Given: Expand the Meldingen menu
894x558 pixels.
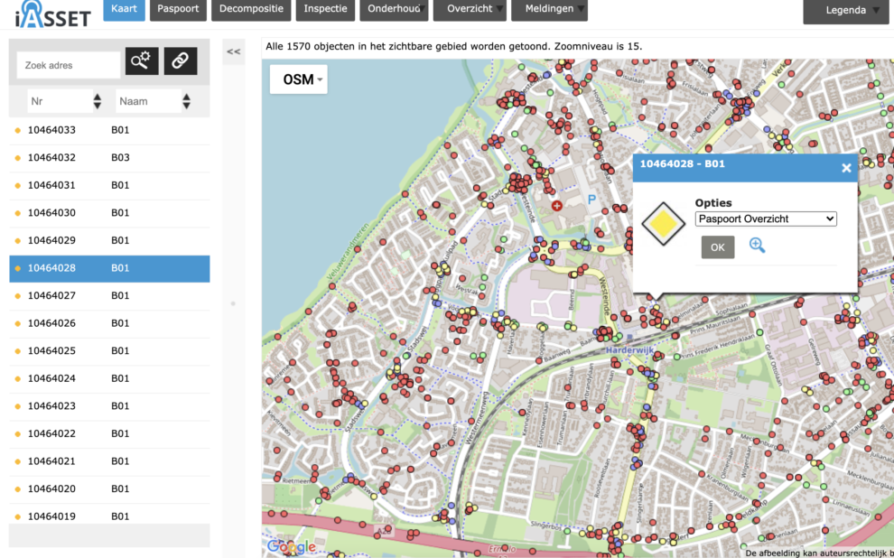Looking at the screenshot, I should pos(549,9).
